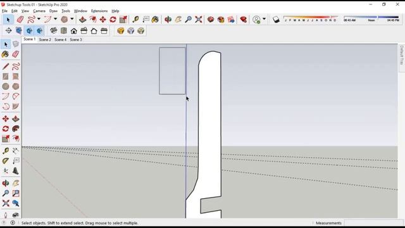Open the View menu
The width and height of the screenshot is (405, 228).
pos(25,11)
